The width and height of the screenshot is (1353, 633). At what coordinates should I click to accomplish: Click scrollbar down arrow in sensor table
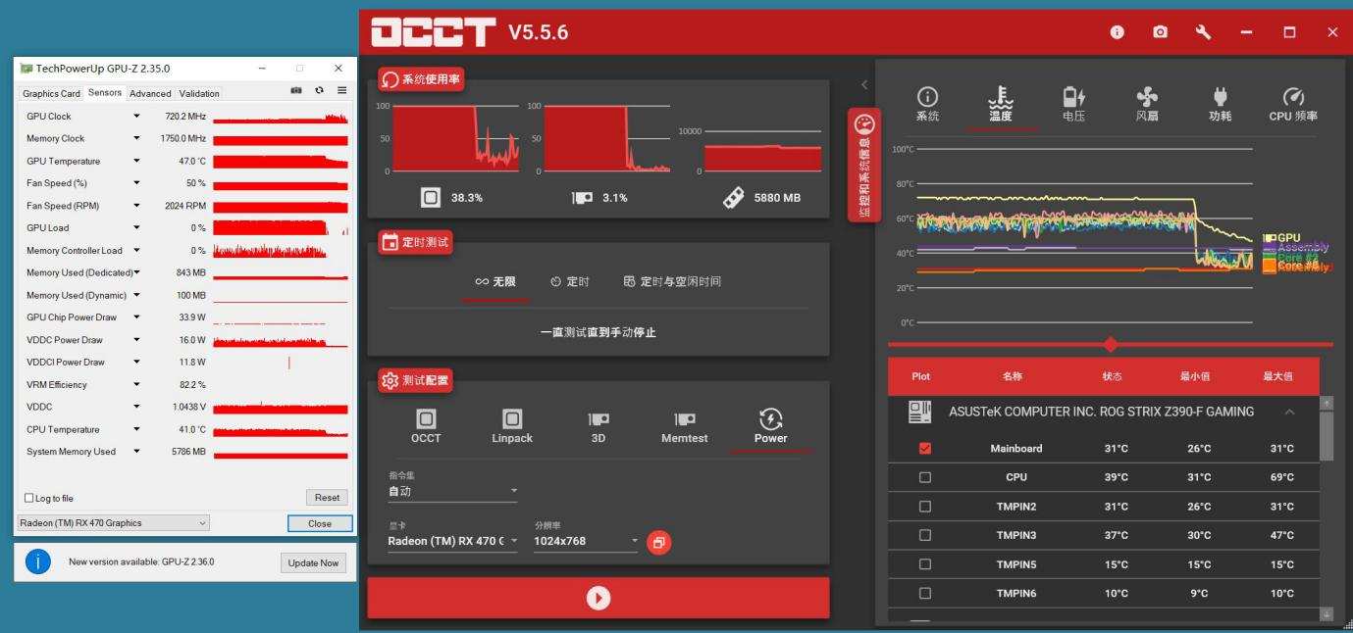[1327, 614]
